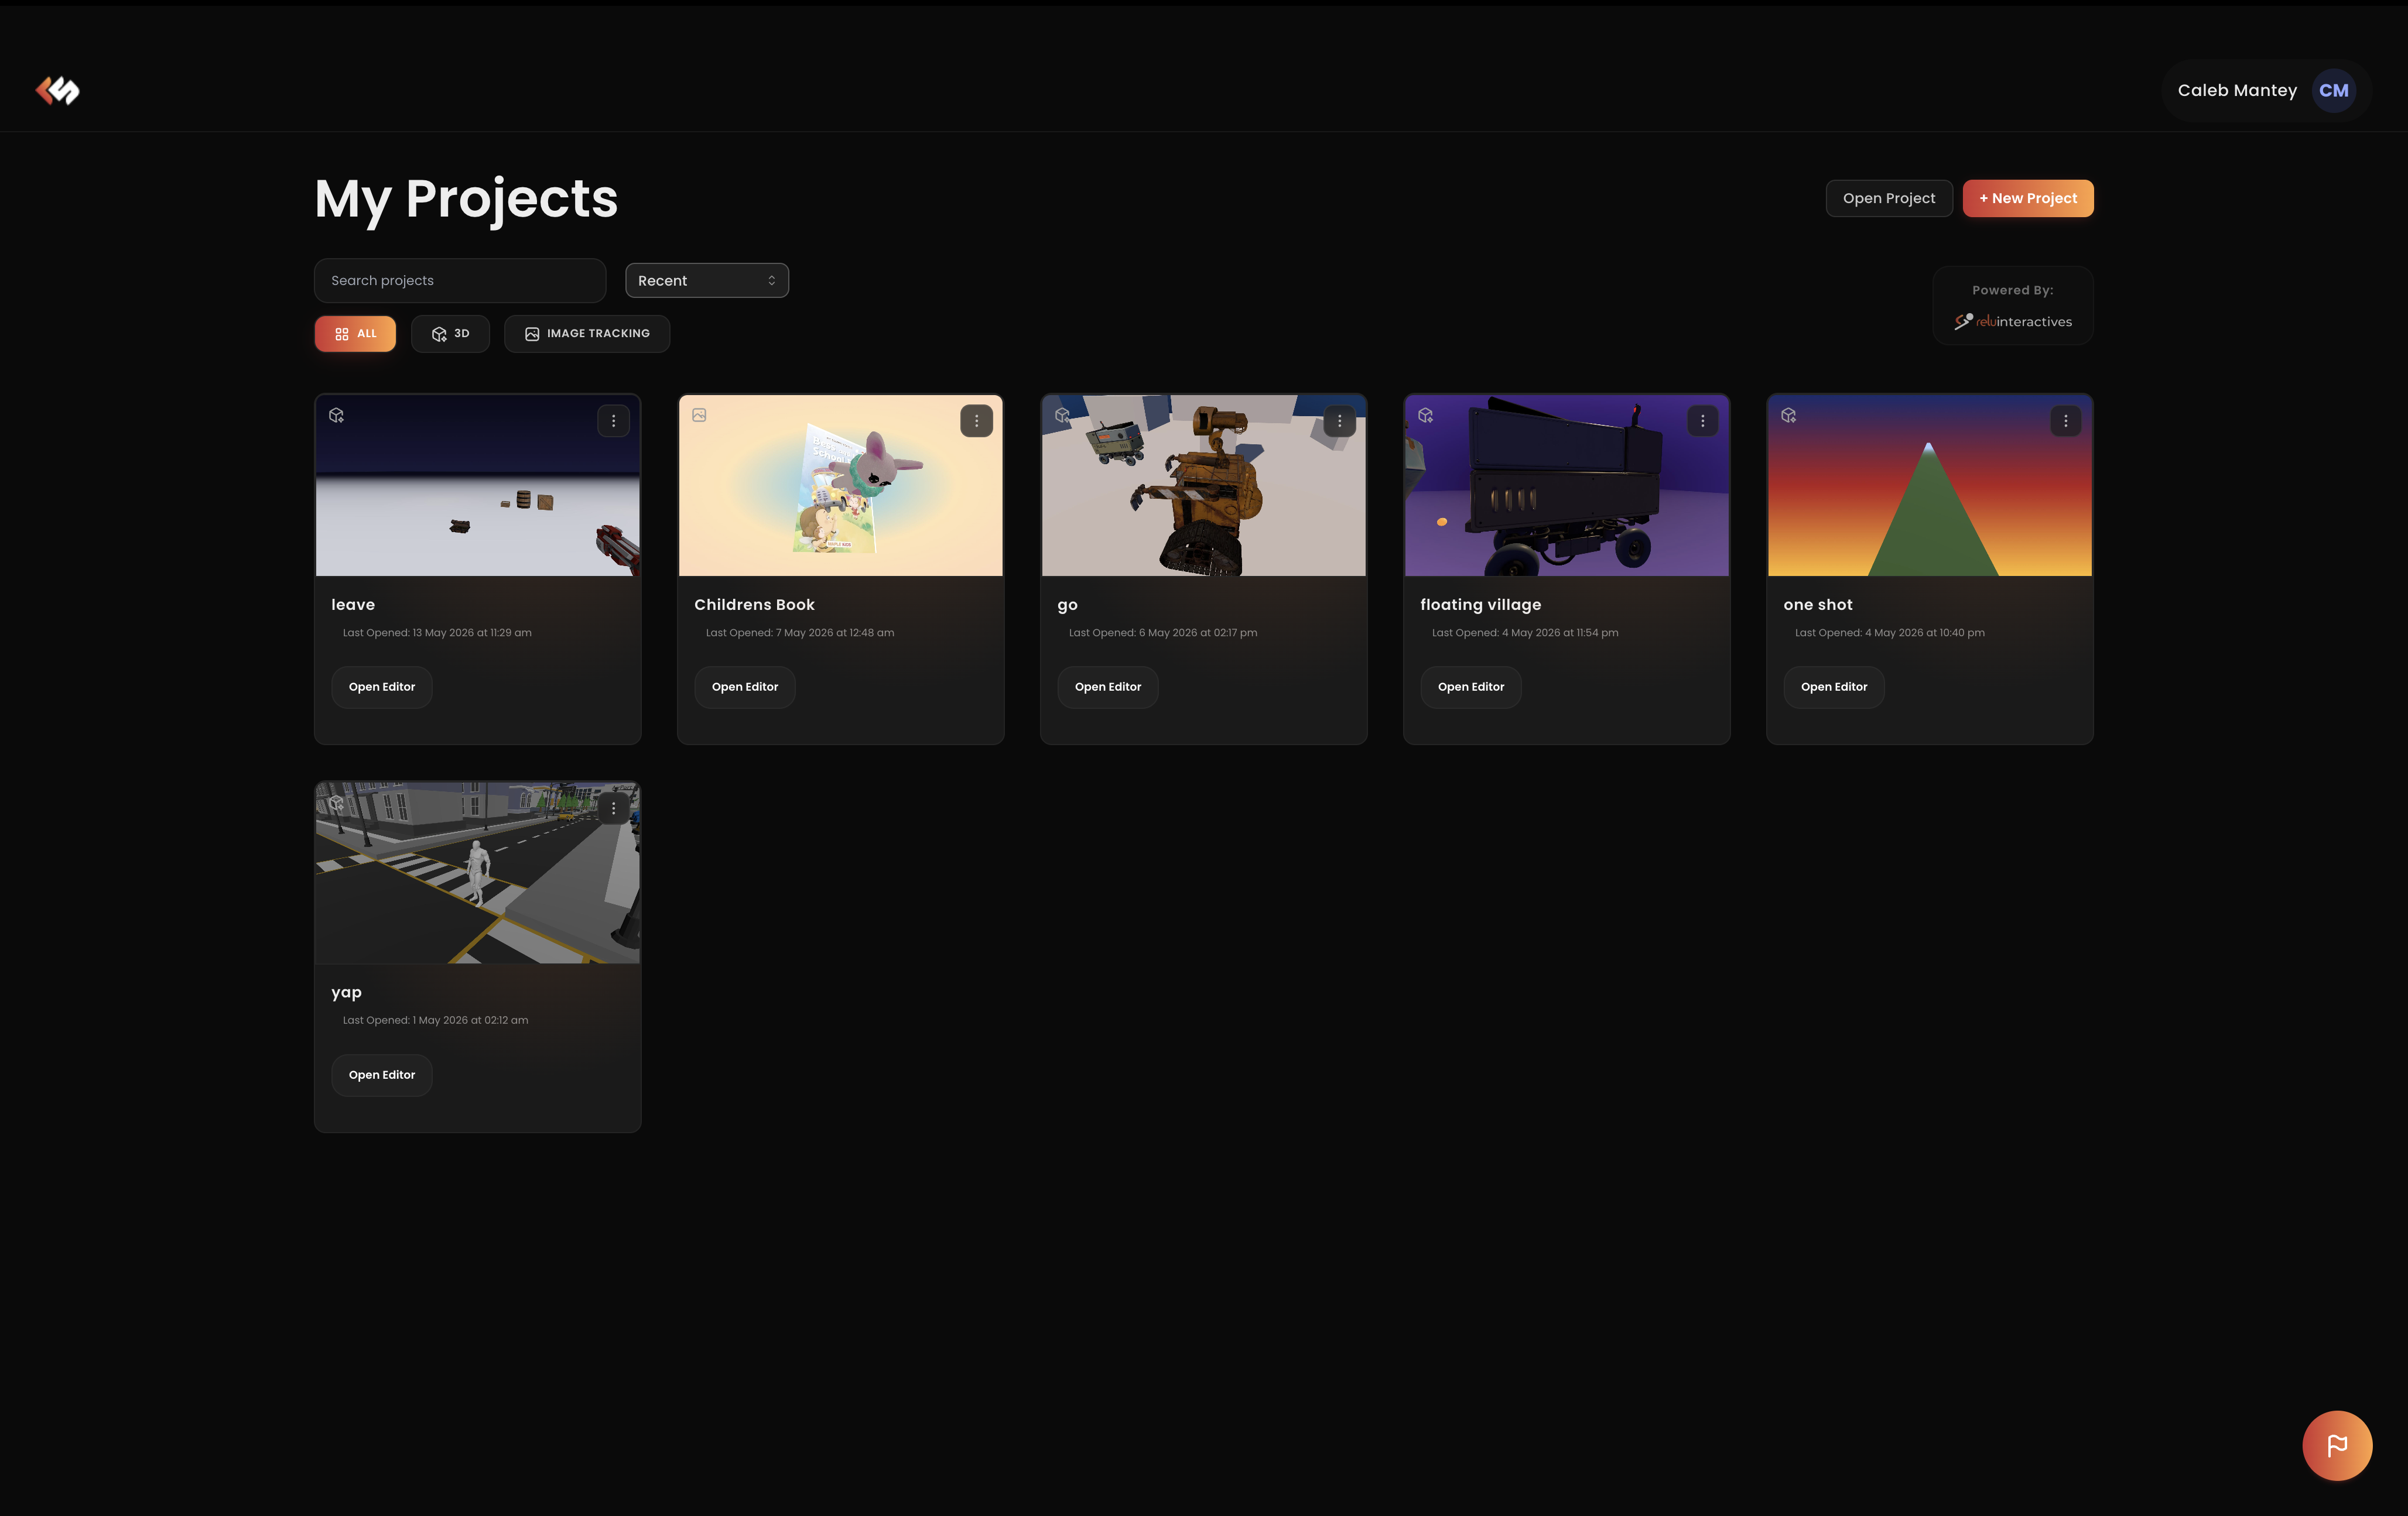The image size is (2408, 1516).
Task: Click the 'floating village' project title
Action: click(1480, 605)
